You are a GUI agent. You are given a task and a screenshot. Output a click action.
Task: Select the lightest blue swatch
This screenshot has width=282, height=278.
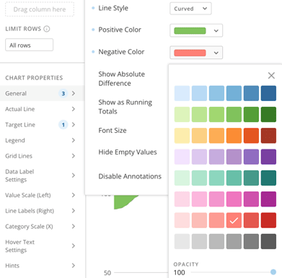coord(182,93)
